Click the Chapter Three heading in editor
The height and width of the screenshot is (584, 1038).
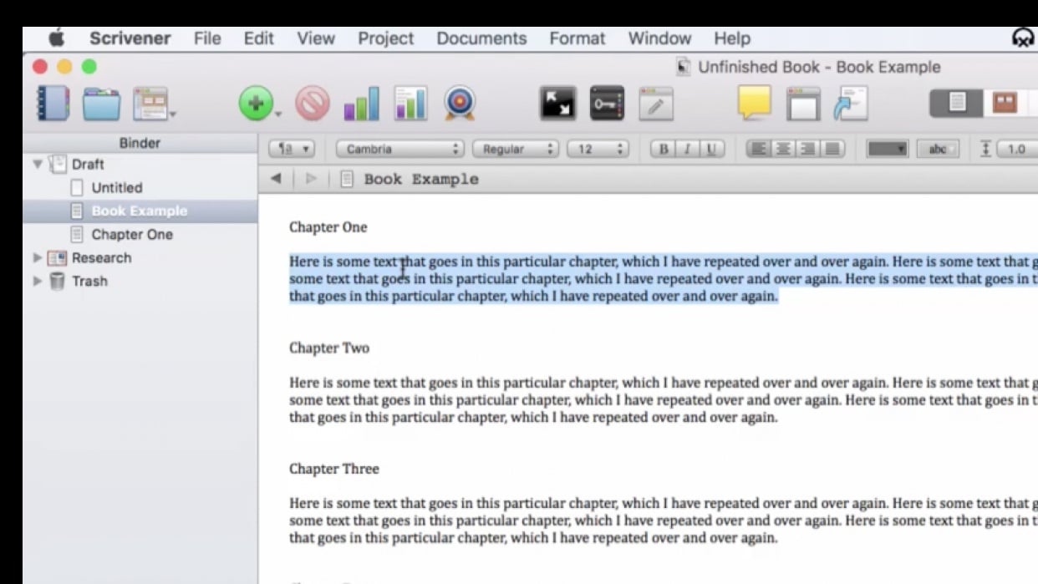[x=334, y=469]
